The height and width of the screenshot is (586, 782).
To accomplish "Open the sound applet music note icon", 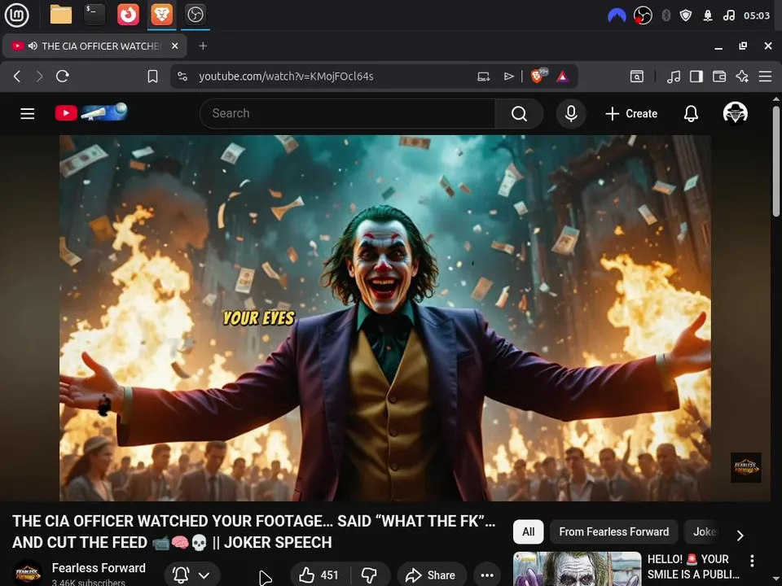I will click(728, 15).
